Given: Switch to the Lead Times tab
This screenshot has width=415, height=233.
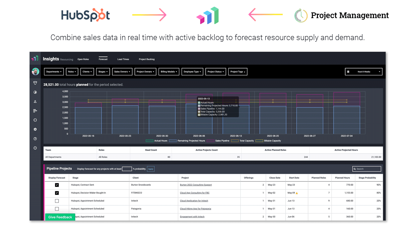Looking at the screenshot, I should click(x=123, y=59).
